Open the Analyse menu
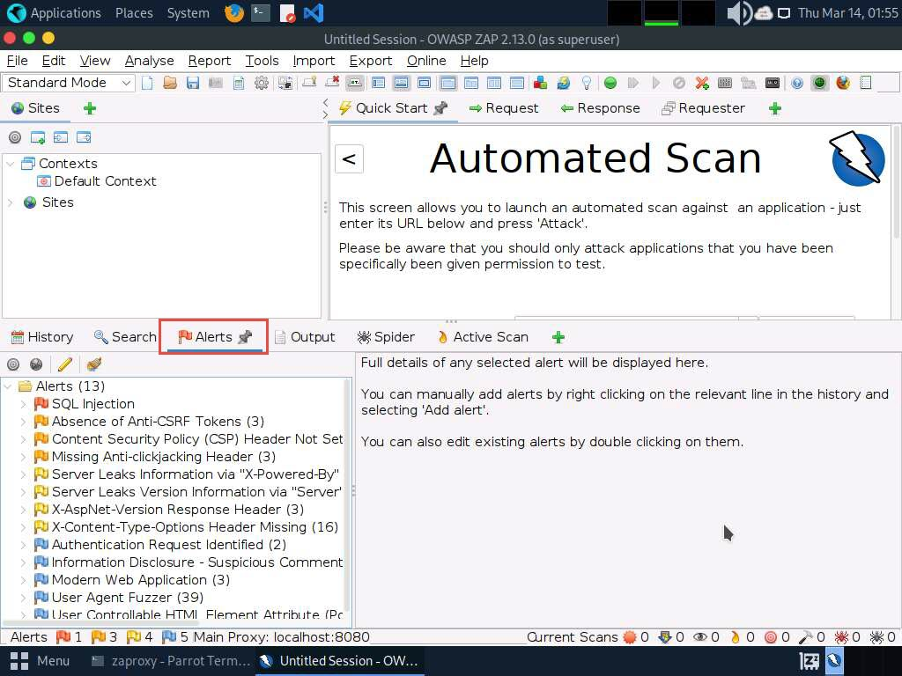Viewport: 902px width, 676px height. [149, 61]
